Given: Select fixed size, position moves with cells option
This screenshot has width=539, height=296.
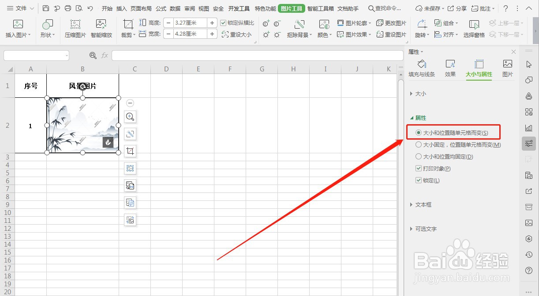Looking at the screenshot, I should (x=459, y=144).
